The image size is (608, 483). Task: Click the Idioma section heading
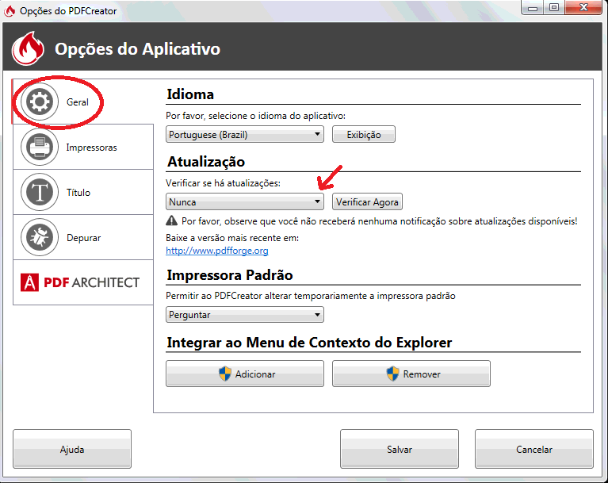pos(190,94)
